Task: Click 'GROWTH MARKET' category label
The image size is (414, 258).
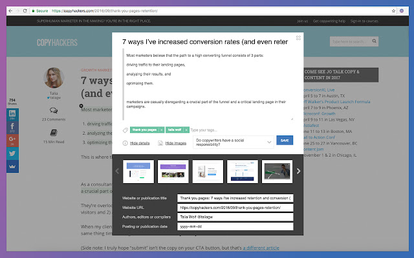Action: point(96,70)
